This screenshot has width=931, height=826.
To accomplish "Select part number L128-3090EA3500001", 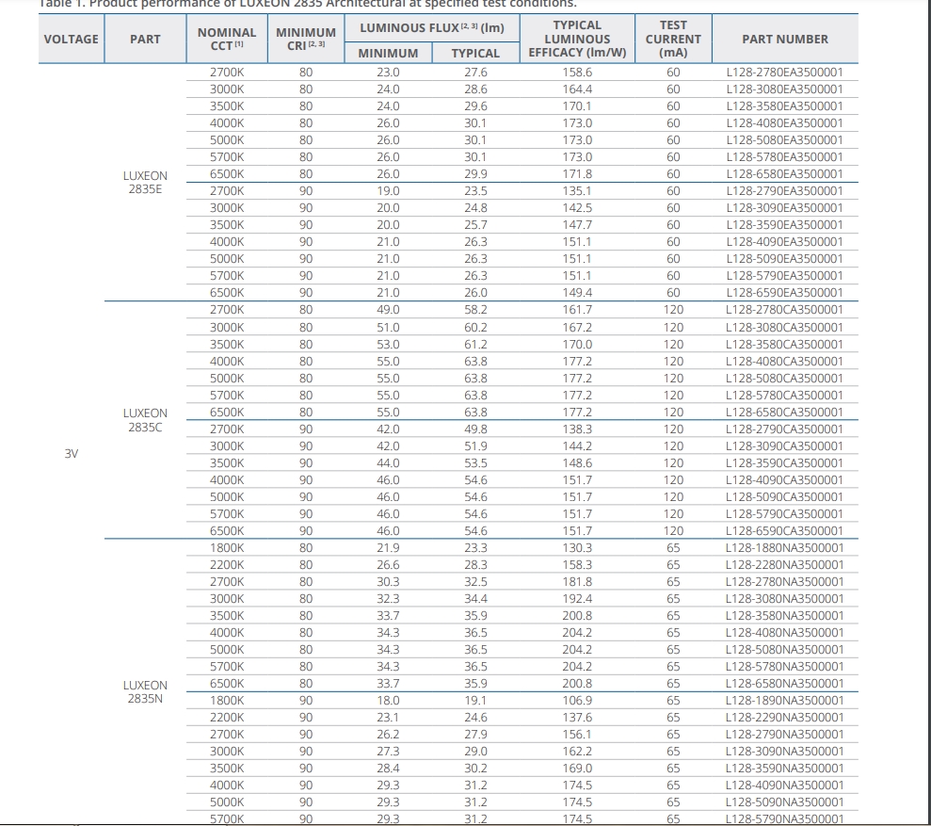I will pos(785,208).
